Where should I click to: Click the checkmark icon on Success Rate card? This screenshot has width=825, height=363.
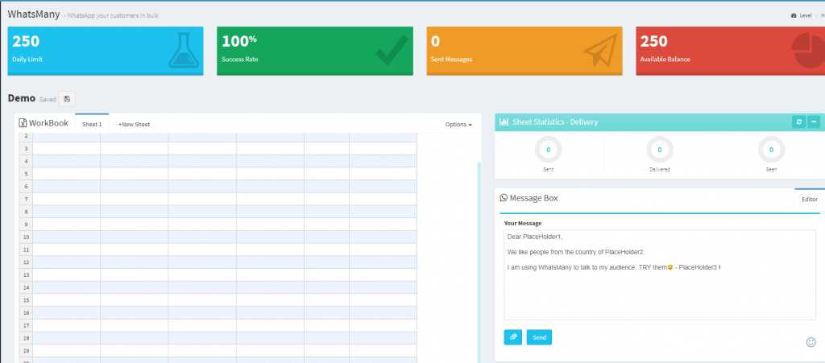tap(392, 51)
